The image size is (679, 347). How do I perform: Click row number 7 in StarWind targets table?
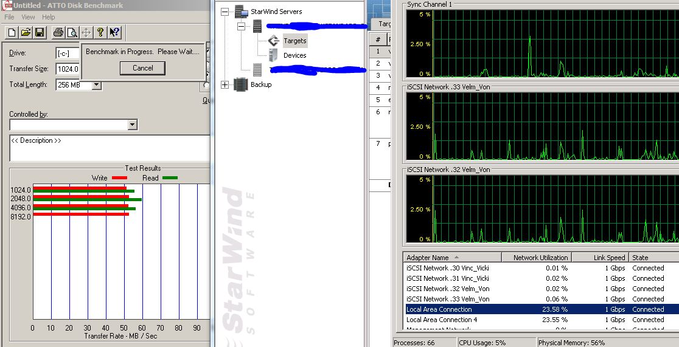(x=378, y=143)
